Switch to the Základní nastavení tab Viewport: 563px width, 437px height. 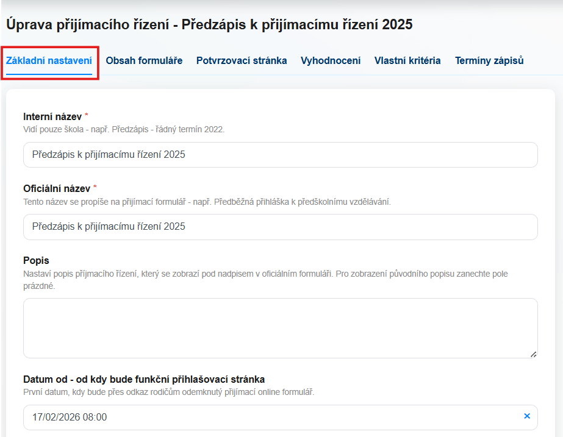(x=49, y=61)
